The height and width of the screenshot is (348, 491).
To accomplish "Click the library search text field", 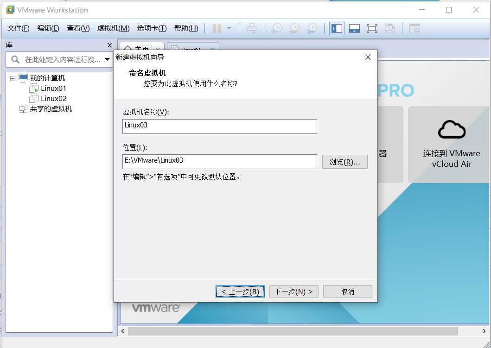I will tap(62, 59).
